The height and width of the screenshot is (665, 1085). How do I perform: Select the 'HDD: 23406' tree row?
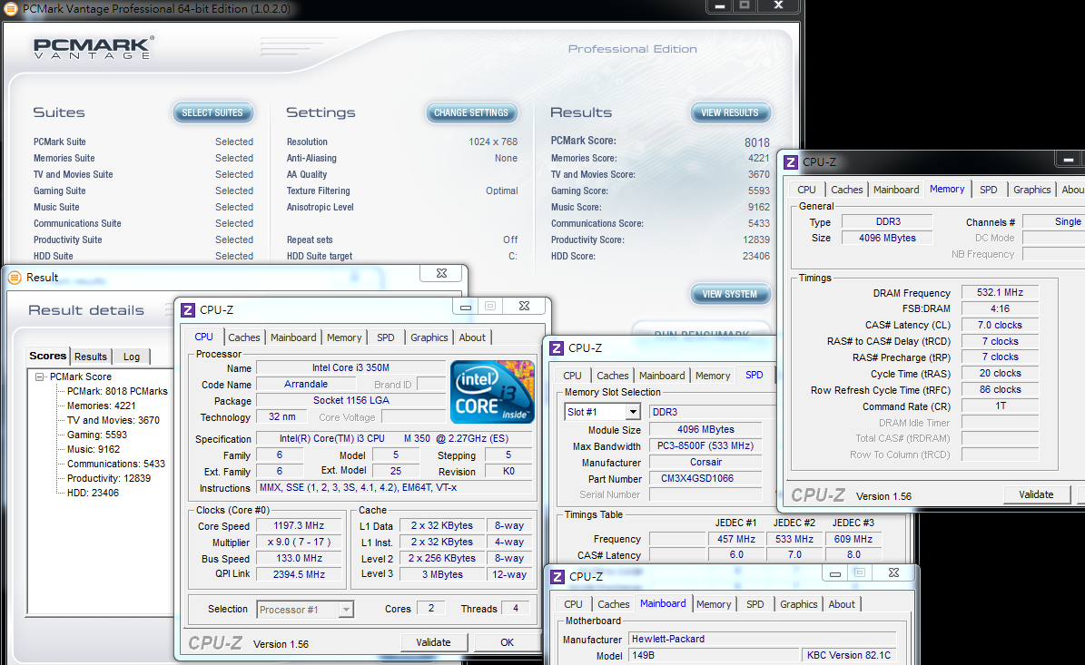tap(93, 493)
